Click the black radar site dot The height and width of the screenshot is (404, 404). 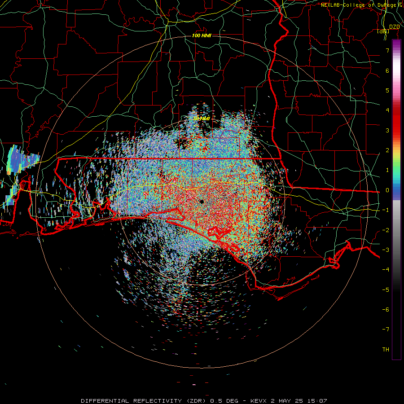(202, 202)
